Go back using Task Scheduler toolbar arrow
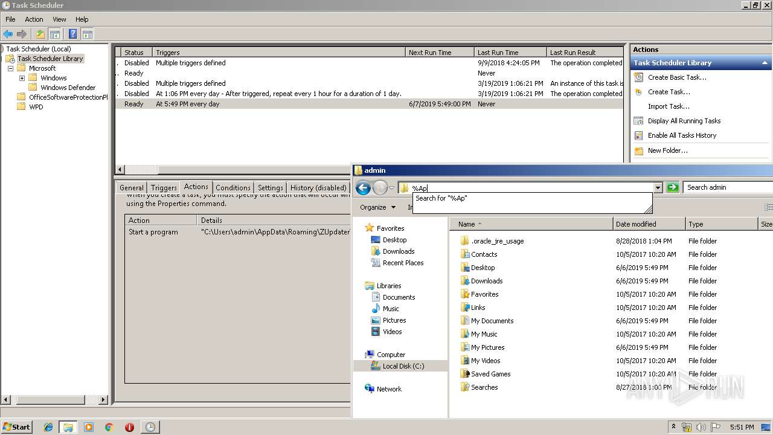773x435 pixels. [x=8, y=34]
